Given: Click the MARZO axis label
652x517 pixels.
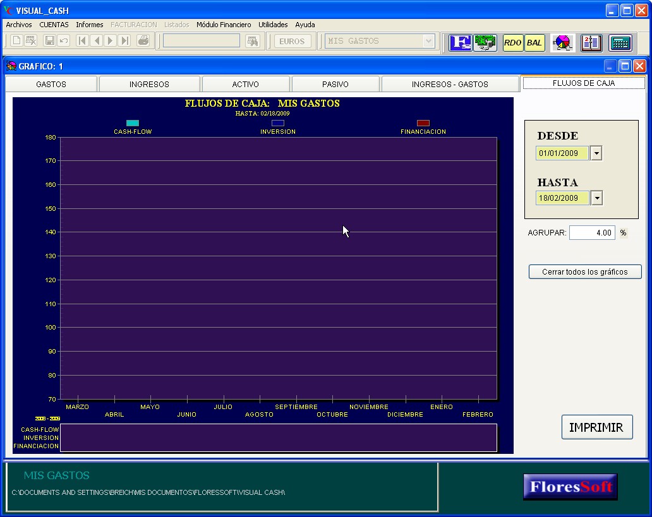Looking at the screenshot, I should point(77,407).
